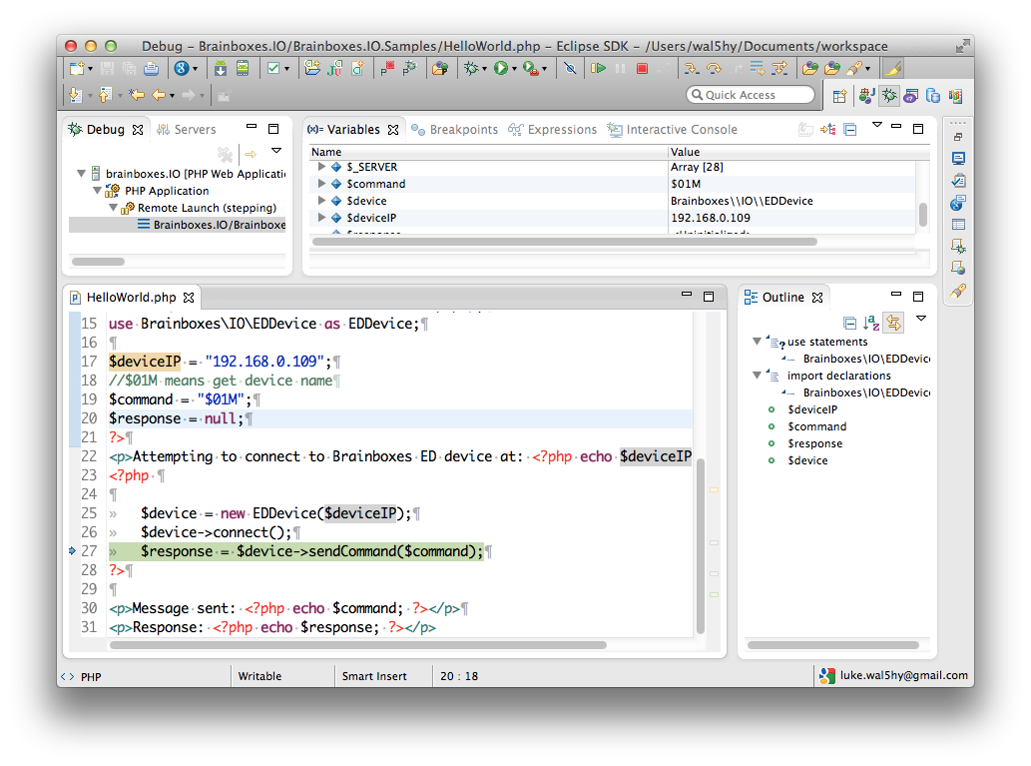Select the Servers tab
This screenshot has width=1031, height=766.
pyautogui.click(x=196, y=129)
